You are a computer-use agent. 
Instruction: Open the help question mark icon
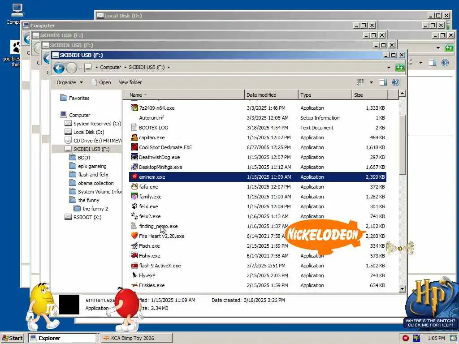point(395,82)
